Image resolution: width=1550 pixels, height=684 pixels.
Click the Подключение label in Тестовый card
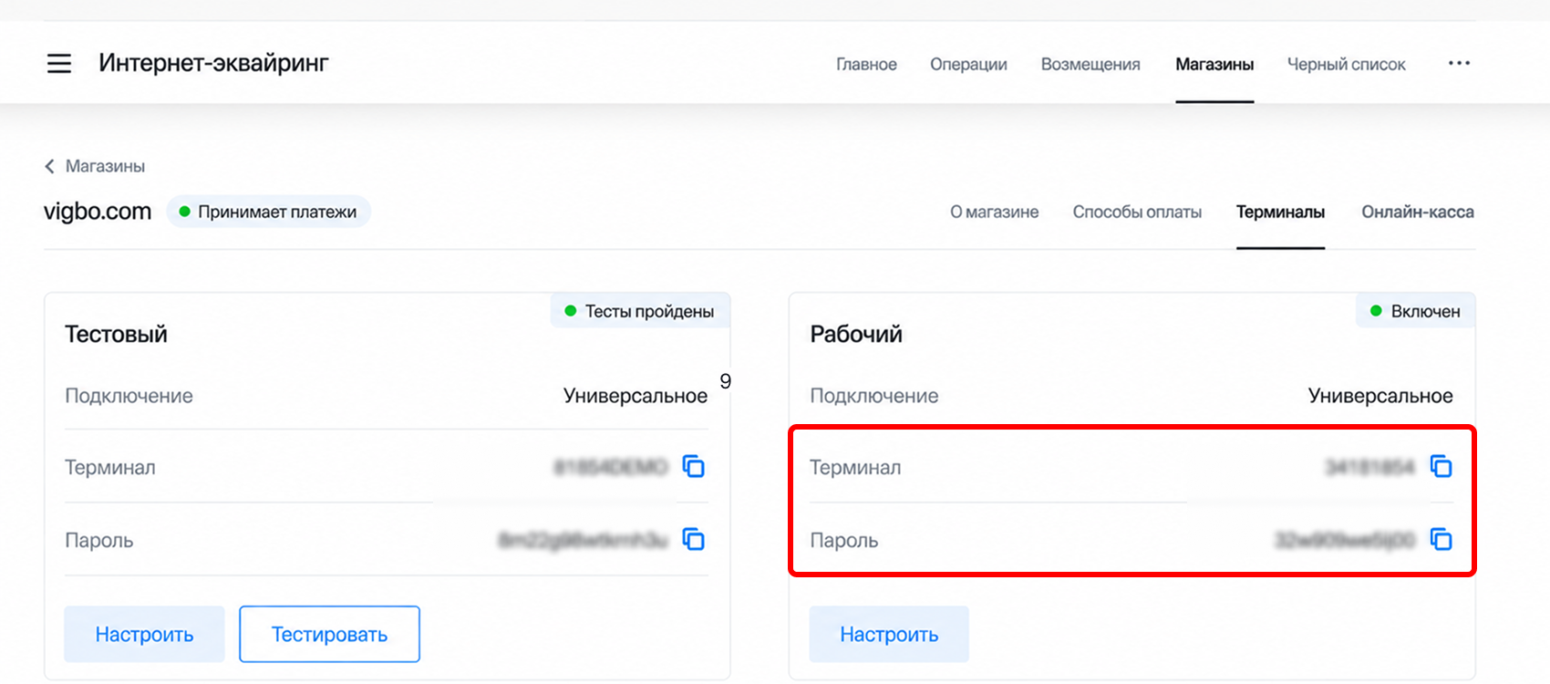pos(129,396)
